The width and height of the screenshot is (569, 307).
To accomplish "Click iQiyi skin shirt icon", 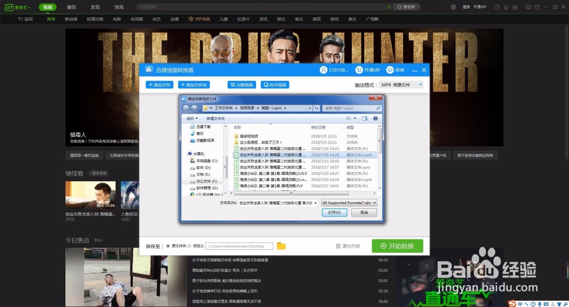I will pyautogui.click(x=537, y=7).
